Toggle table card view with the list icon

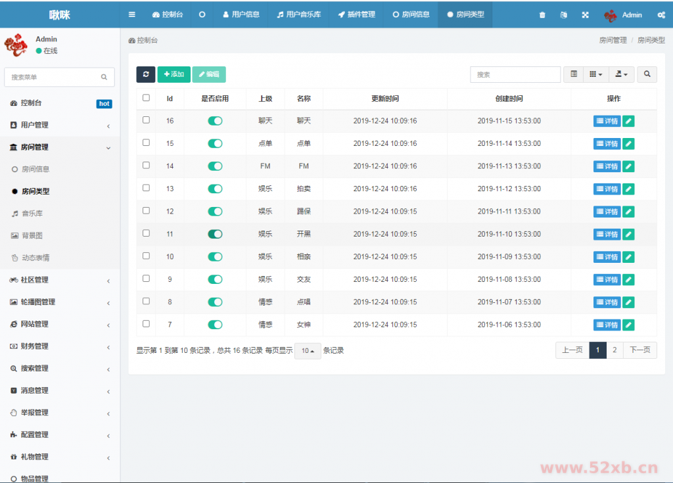click(572, 74)
